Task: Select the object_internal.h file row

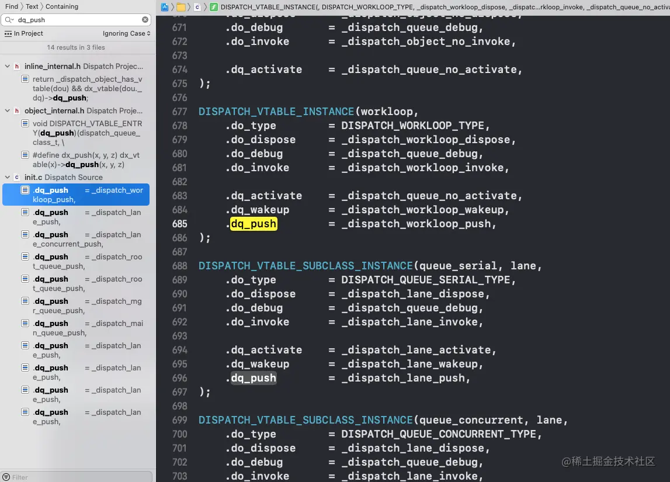Action: click(77, 110)
